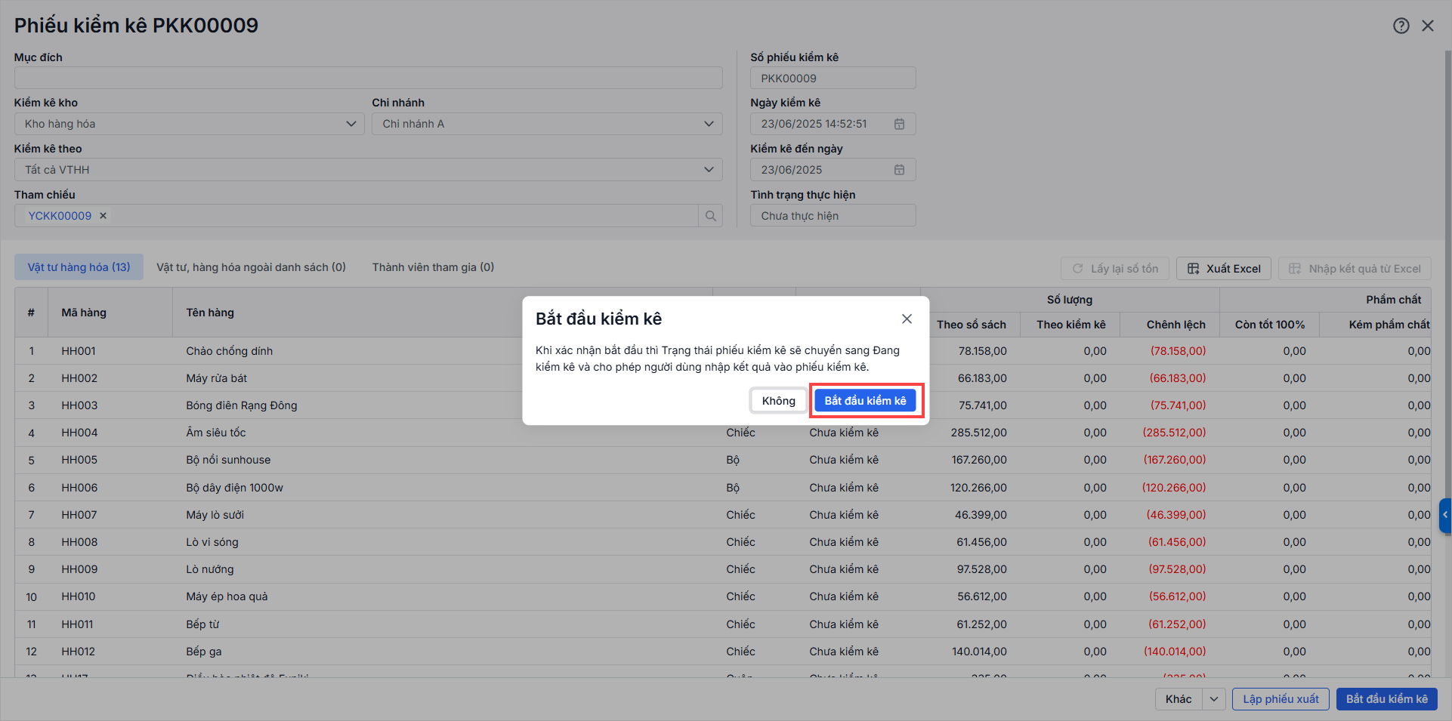Click the HH009 item code
The width and height of the screenshot is (1452, 721).
(x=79, y=569)
